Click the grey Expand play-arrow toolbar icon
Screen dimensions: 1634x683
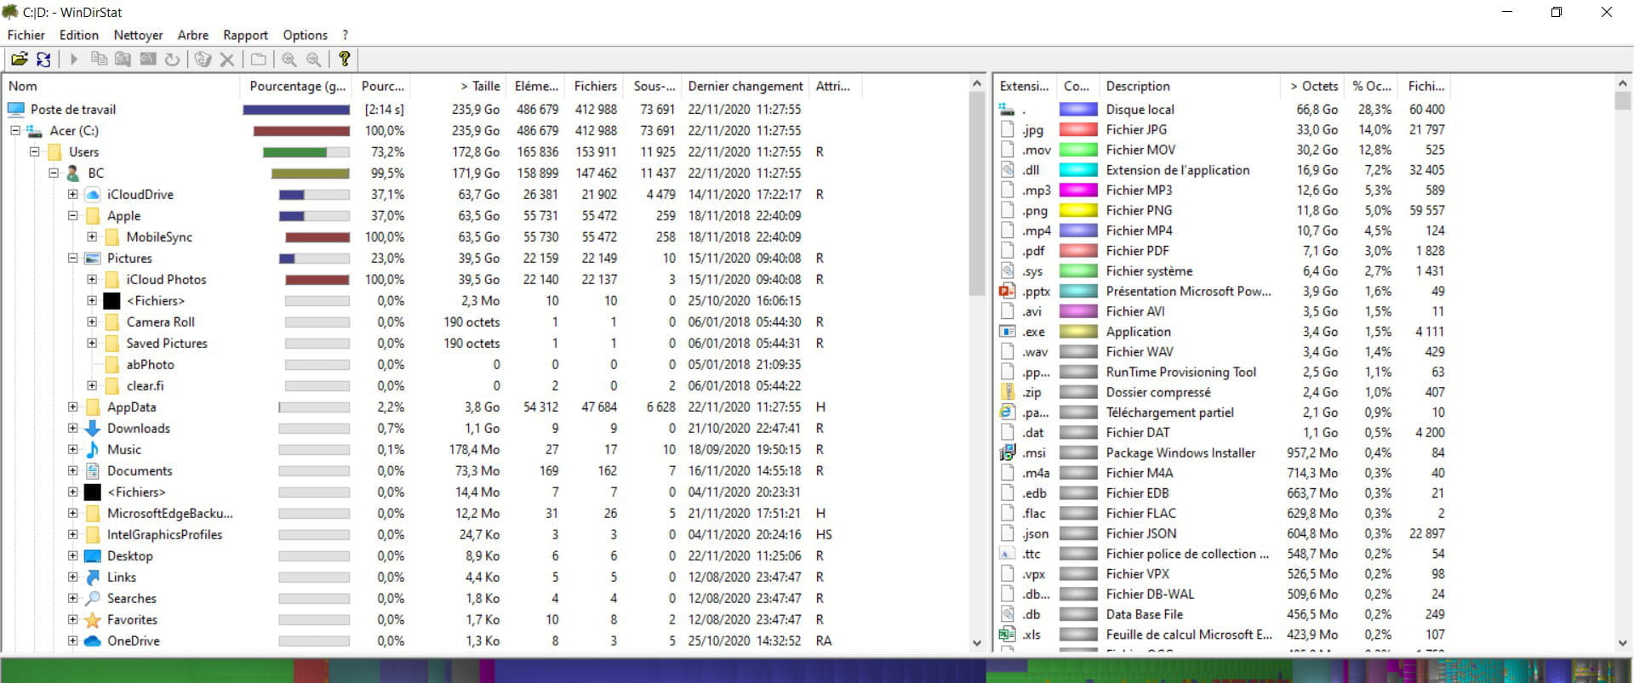point(74,59)
